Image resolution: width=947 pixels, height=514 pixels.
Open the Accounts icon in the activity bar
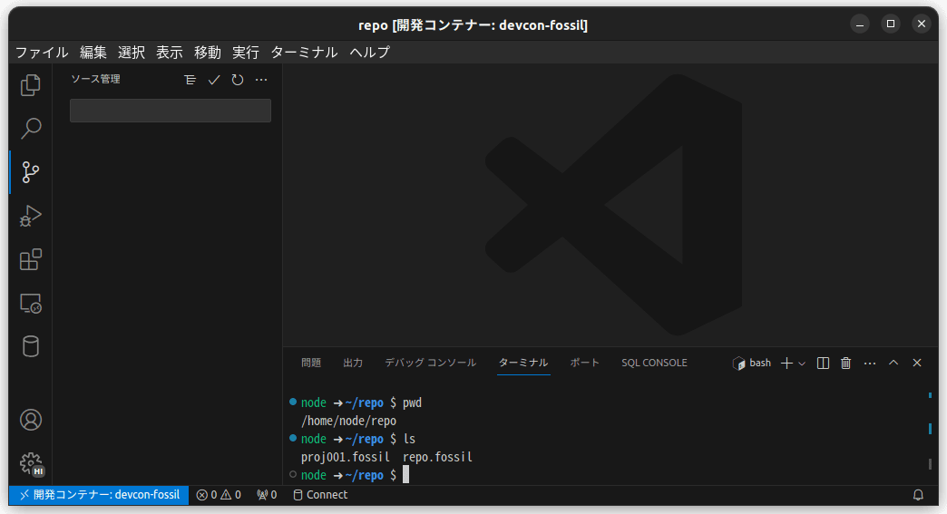click(x=30, y=420)
